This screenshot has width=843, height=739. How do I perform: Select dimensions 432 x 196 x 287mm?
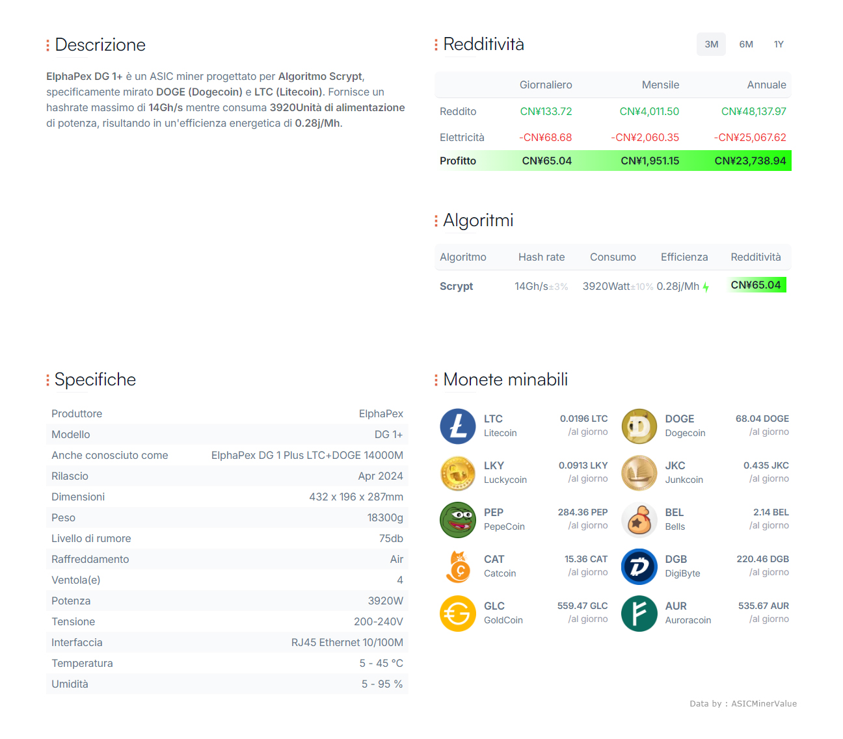(x=356, y=497)
